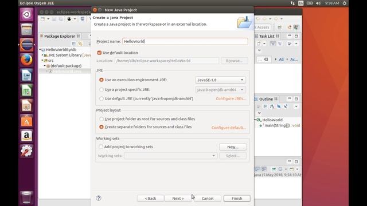Click the Eclipse icon in the launcher
This screenshot has width=367, height=206.
point(26,45)
